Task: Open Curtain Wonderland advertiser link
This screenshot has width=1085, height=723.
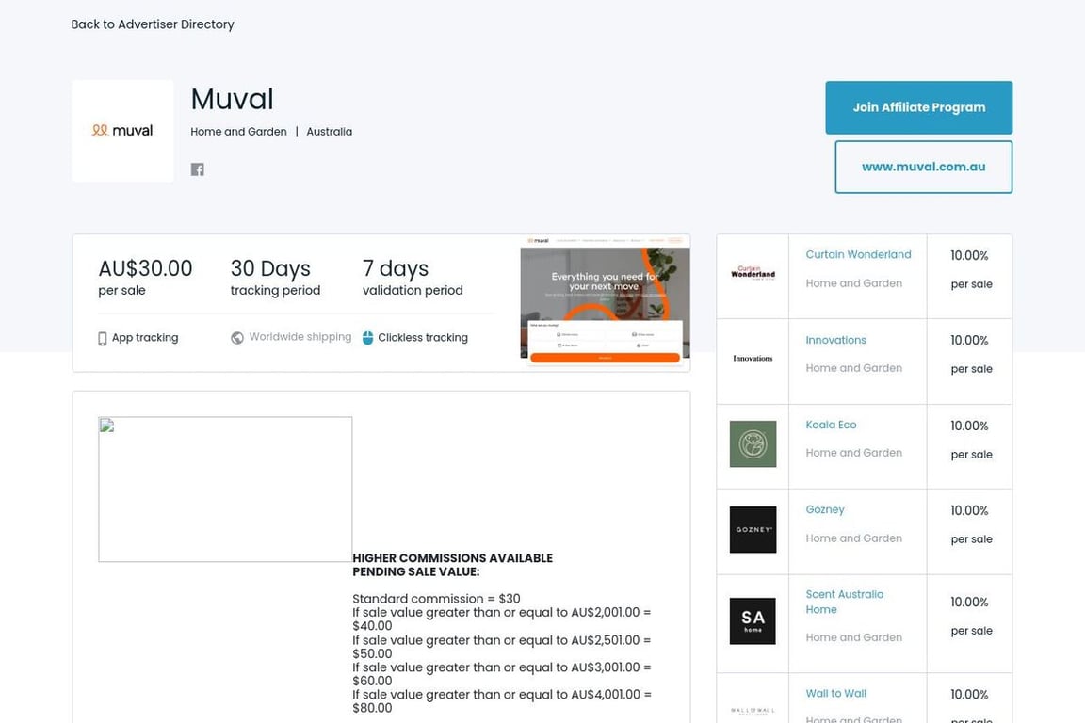Action: [858, 254]
